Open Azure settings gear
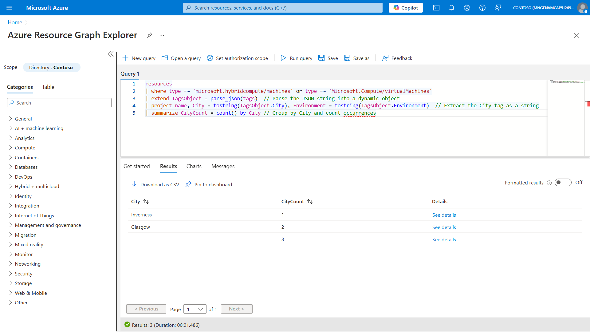 pos(467,8)
